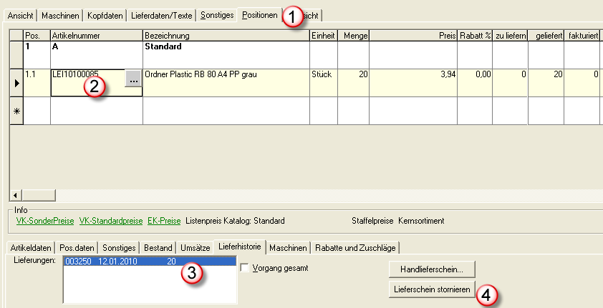The width and height of the screenshot is (603, 308).
Task: Switch to the Umsätze tab
Action: click(196, 248)
